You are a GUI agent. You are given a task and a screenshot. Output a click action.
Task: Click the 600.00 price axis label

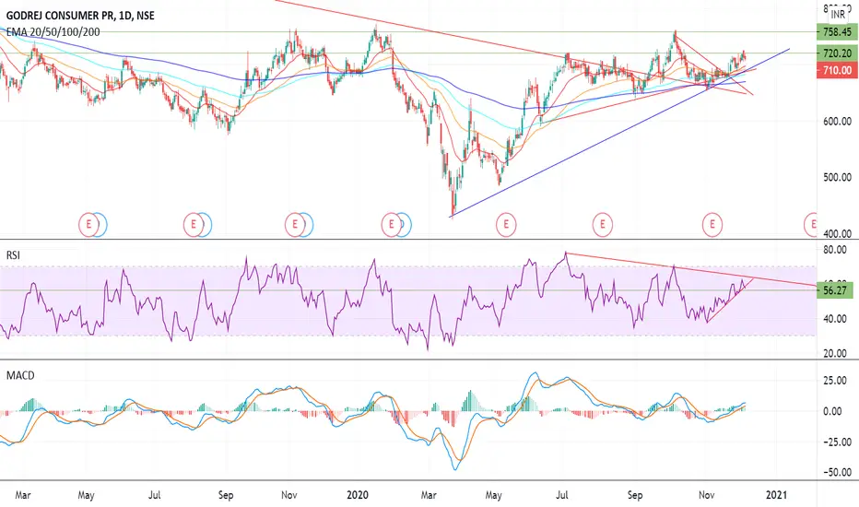tap(837, 122)
